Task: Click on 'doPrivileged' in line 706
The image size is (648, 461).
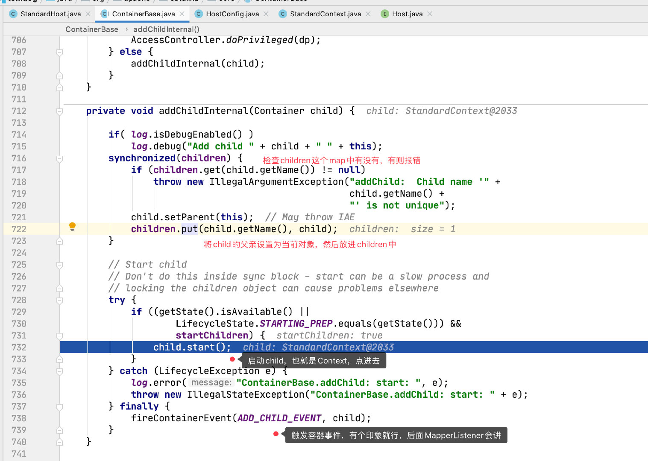Action: coord(260,40)
